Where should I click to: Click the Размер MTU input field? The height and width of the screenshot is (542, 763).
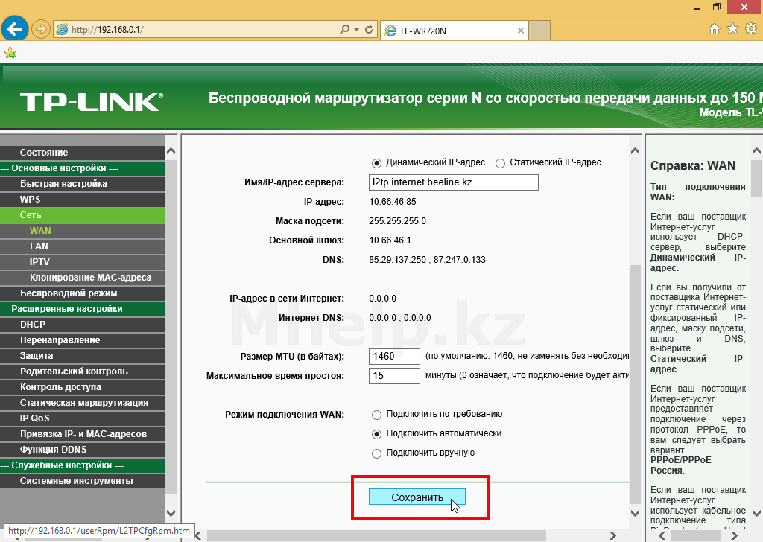(x=394, y=357)
